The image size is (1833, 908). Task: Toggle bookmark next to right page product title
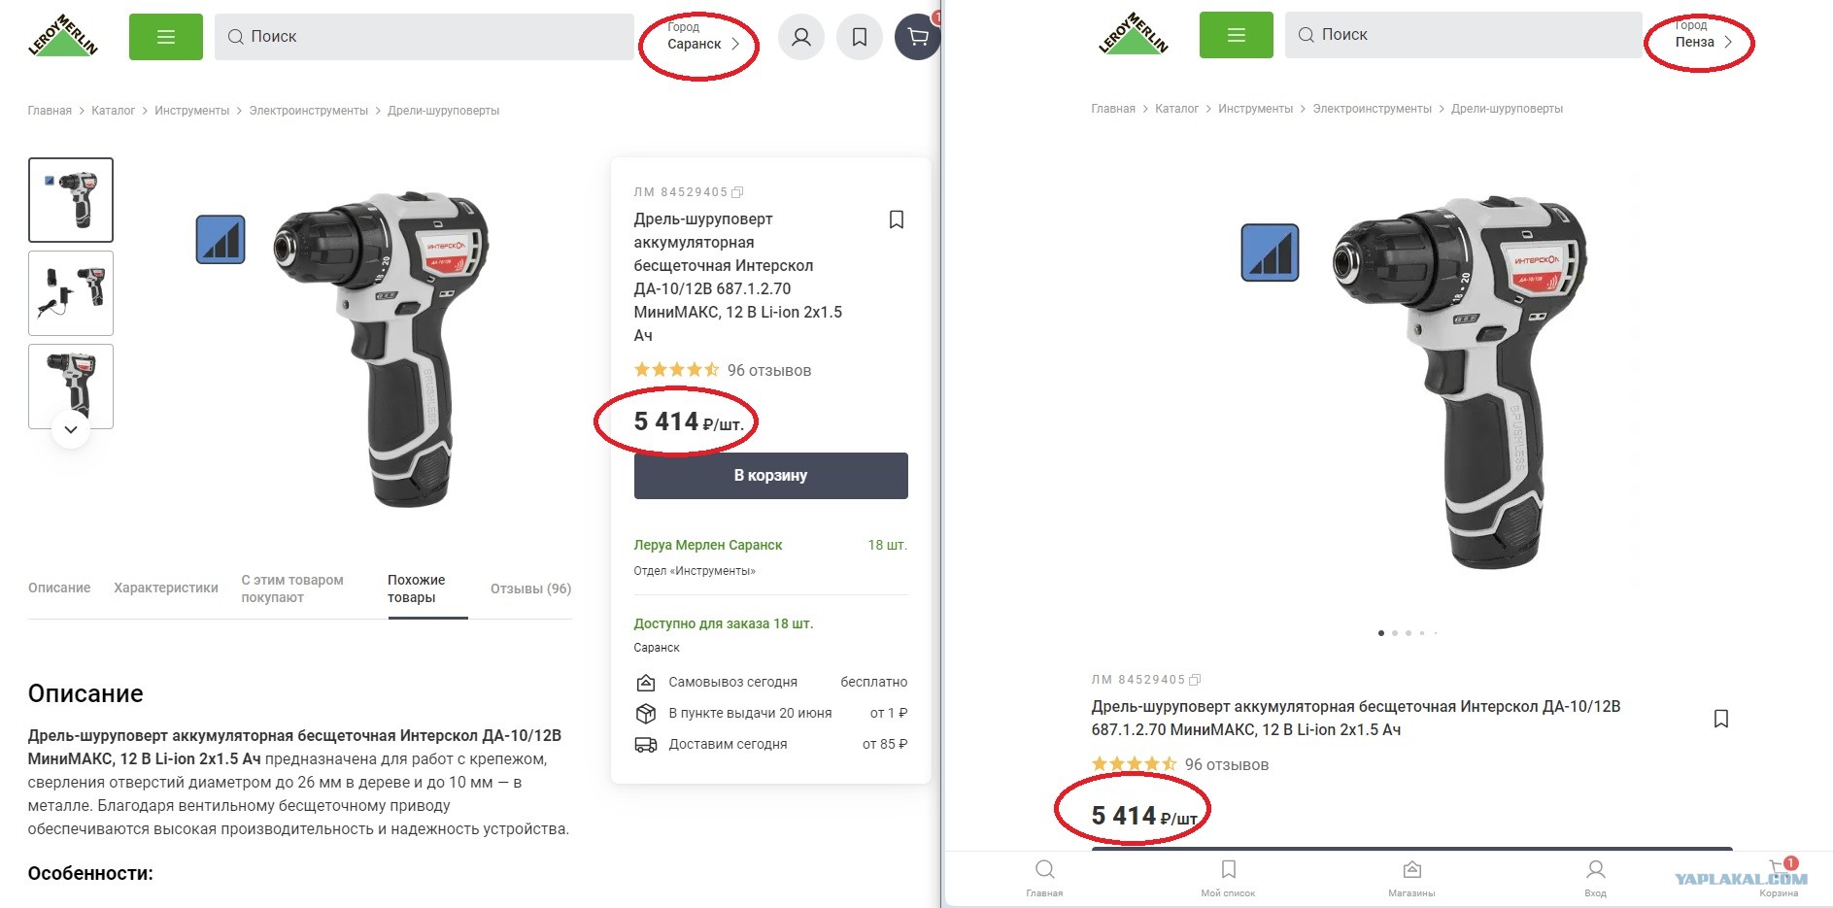click(1720, 719)
